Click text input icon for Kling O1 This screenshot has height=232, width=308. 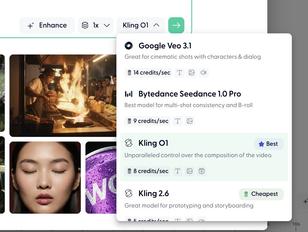178,171
